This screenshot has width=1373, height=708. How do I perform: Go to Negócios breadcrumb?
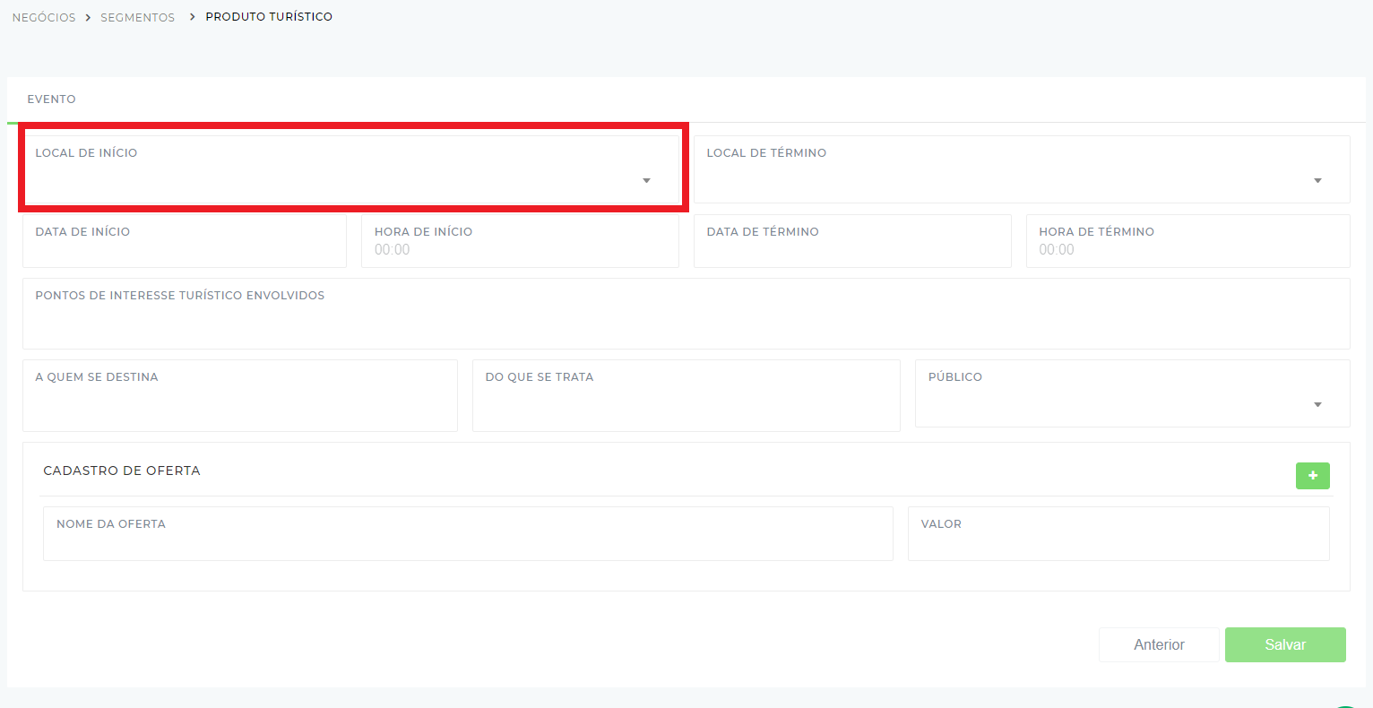point(44,18)
